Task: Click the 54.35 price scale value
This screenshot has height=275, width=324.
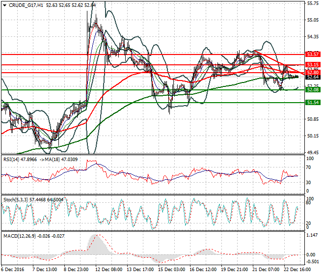Action: coord(313,37)
